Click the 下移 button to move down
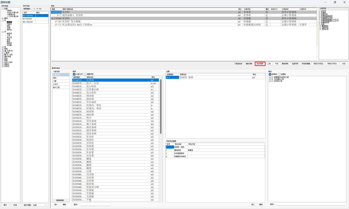 [x=276, y=64]
